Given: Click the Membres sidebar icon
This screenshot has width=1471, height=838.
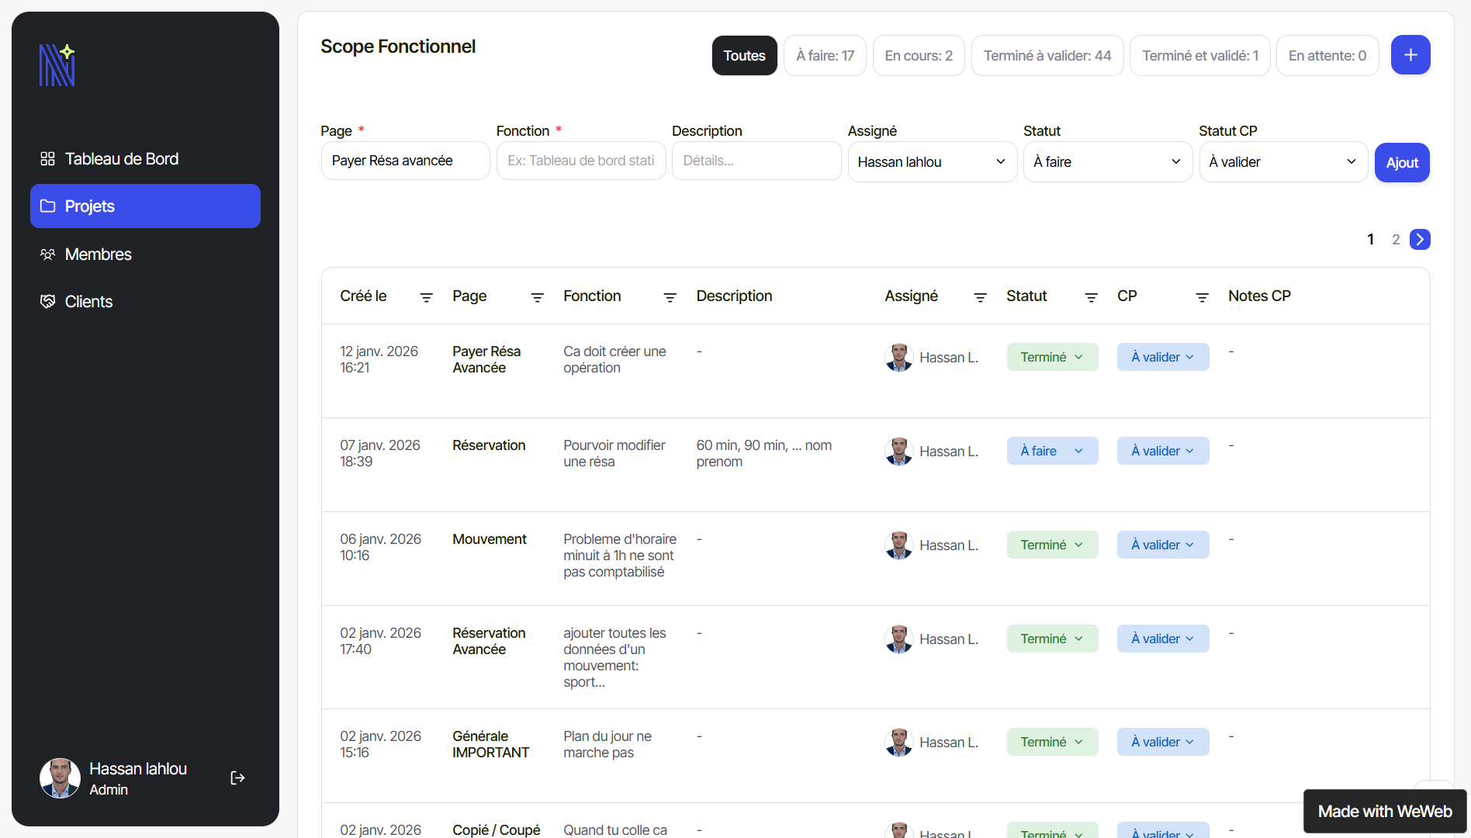Looking at the screenshot, I should (x=48, y=254).
